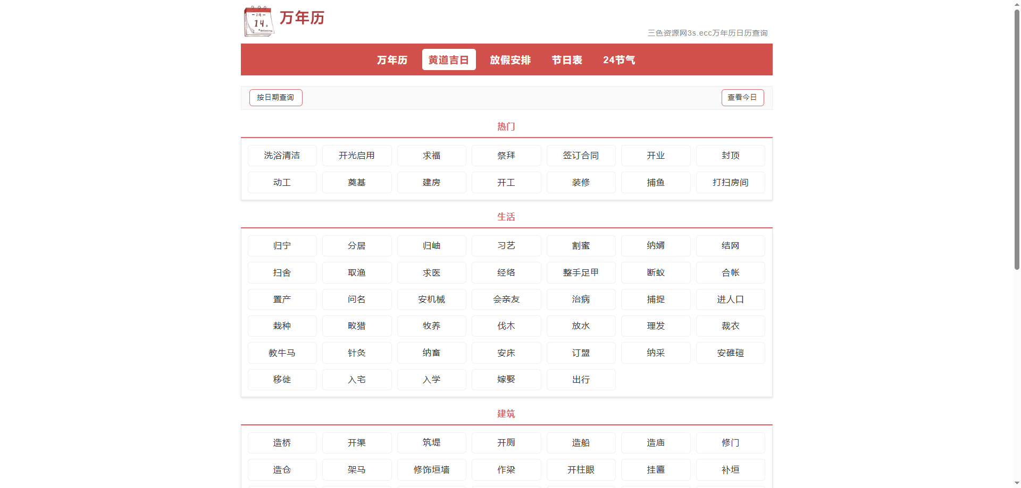Select 开业 under the hot category
The width and height of the screenshot is (1021, 488).
(656, 155)
